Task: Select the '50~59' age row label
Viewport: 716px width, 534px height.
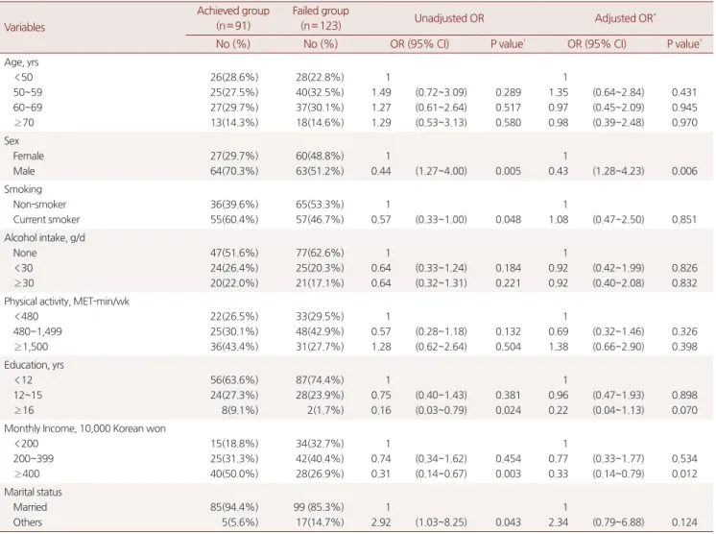Action: point(28,92)
